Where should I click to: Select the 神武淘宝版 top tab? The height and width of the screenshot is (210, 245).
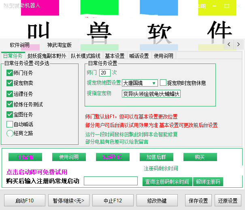tap(60, 45)
